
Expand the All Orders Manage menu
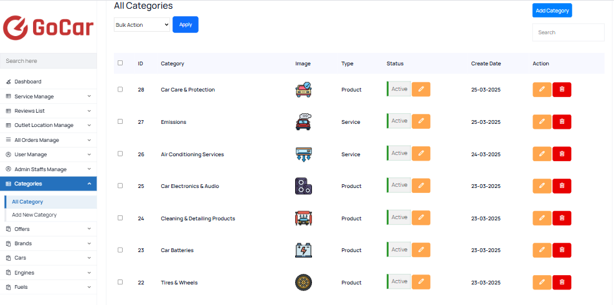(x=48, y=140)
